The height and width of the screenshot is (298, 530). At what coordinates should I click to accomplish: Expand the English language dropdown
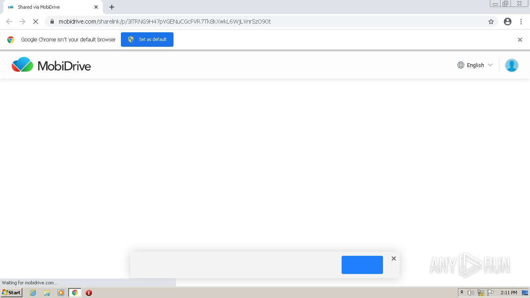pos(475,65)
